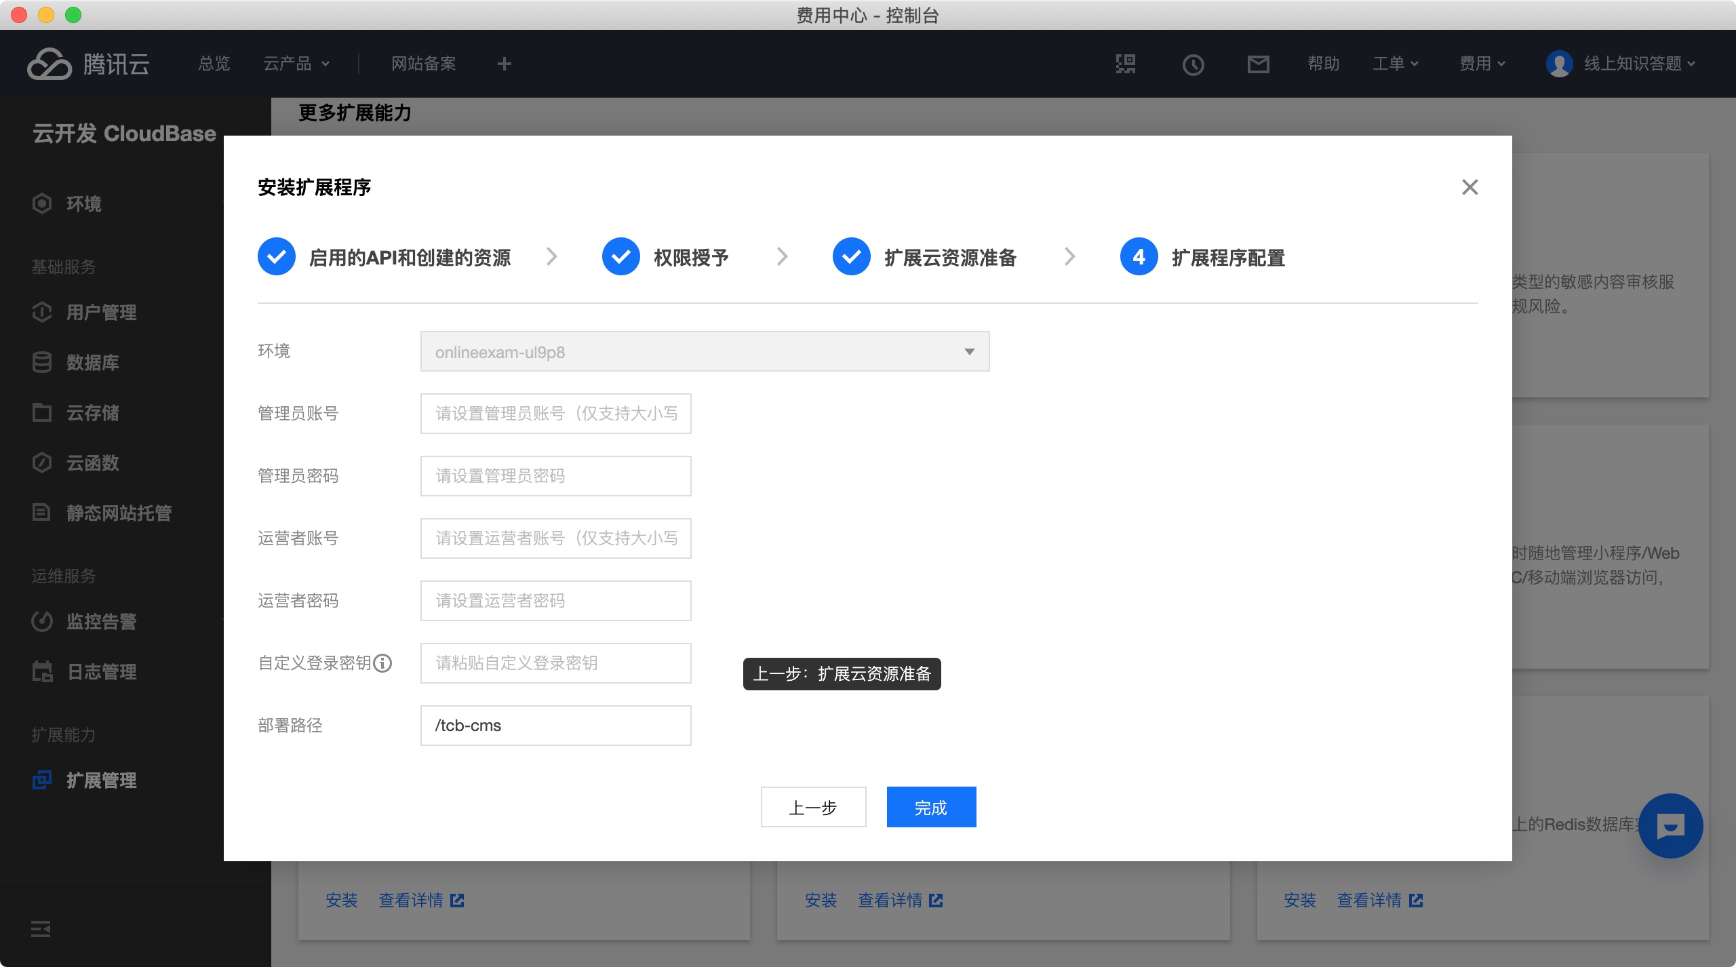
Task: Click the plus icon in top navigation
Action: [x=504, y=64]
